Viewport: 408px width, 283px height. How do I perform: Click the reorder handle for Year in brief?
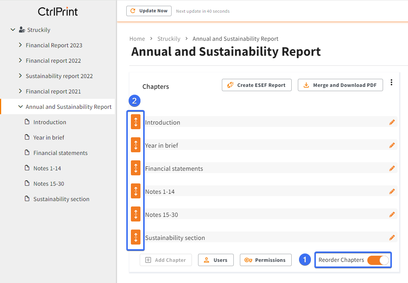coord(135,145)
